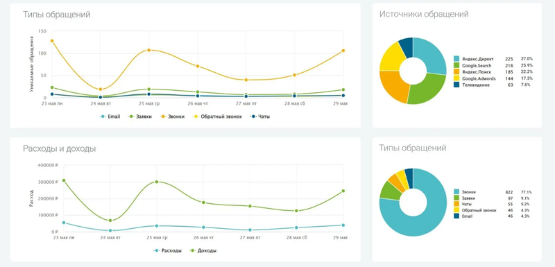Toggle Доходы series in bottom chart legend

click(203, 250)
